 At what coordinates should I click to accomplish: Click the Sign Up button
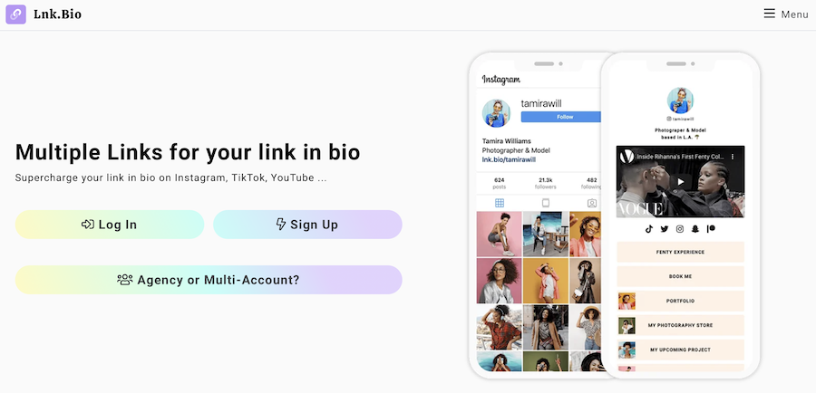click(x=307, y=225)
